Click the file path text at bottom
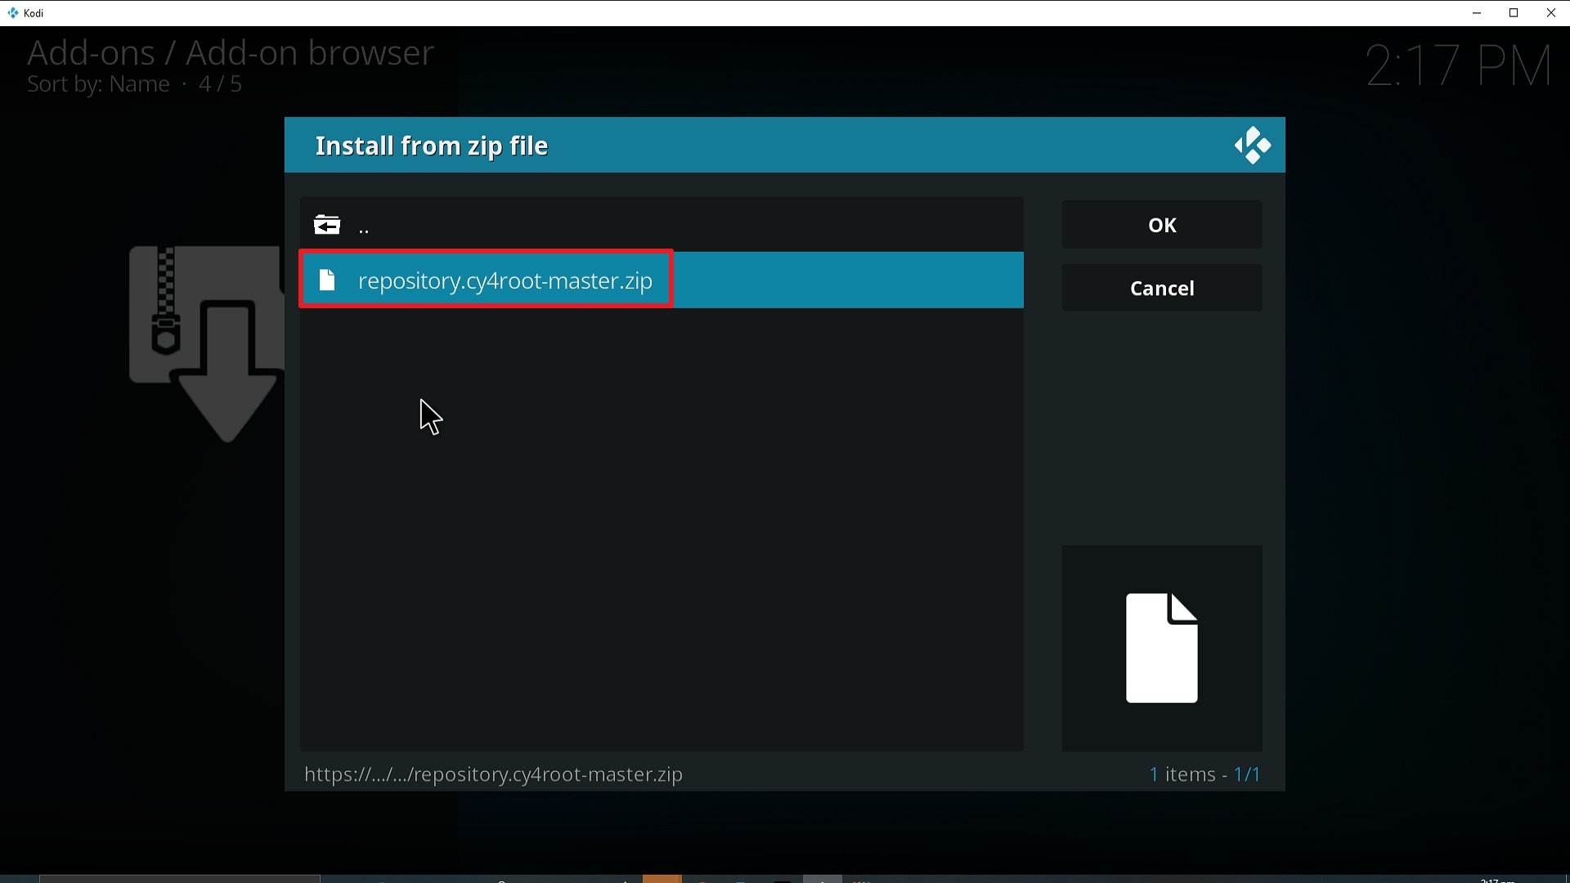This screenshot has width=1570, height=883. pyautogui.click(x=493, y=774)
